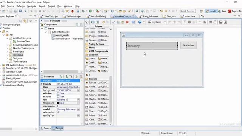Viewport: 242px width, 136px height.
Task: Click Collapse All icon in Components header
Action: 81,25
